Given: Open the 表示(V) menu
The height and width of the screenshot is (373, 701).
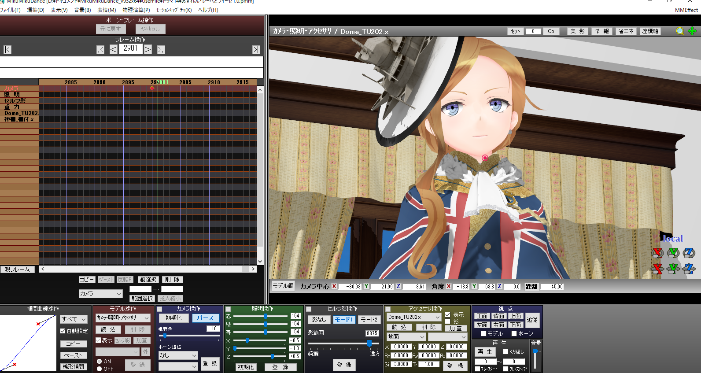Looking at the screenshot, I should (59, 10).
